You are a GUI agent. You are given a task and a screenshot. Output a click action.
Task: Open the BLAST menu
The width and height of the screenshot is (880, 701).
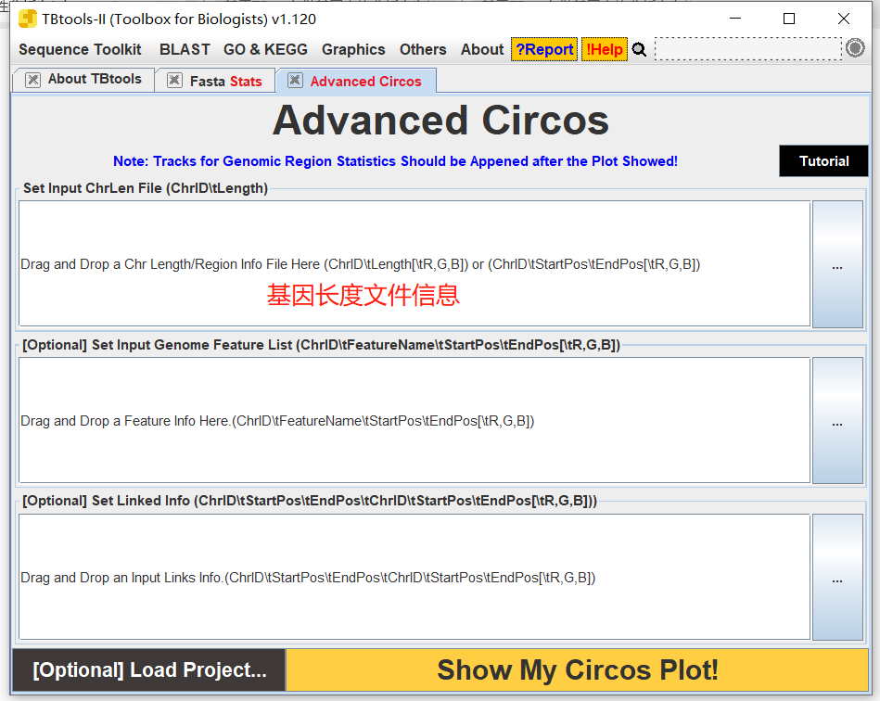(185, 49)
